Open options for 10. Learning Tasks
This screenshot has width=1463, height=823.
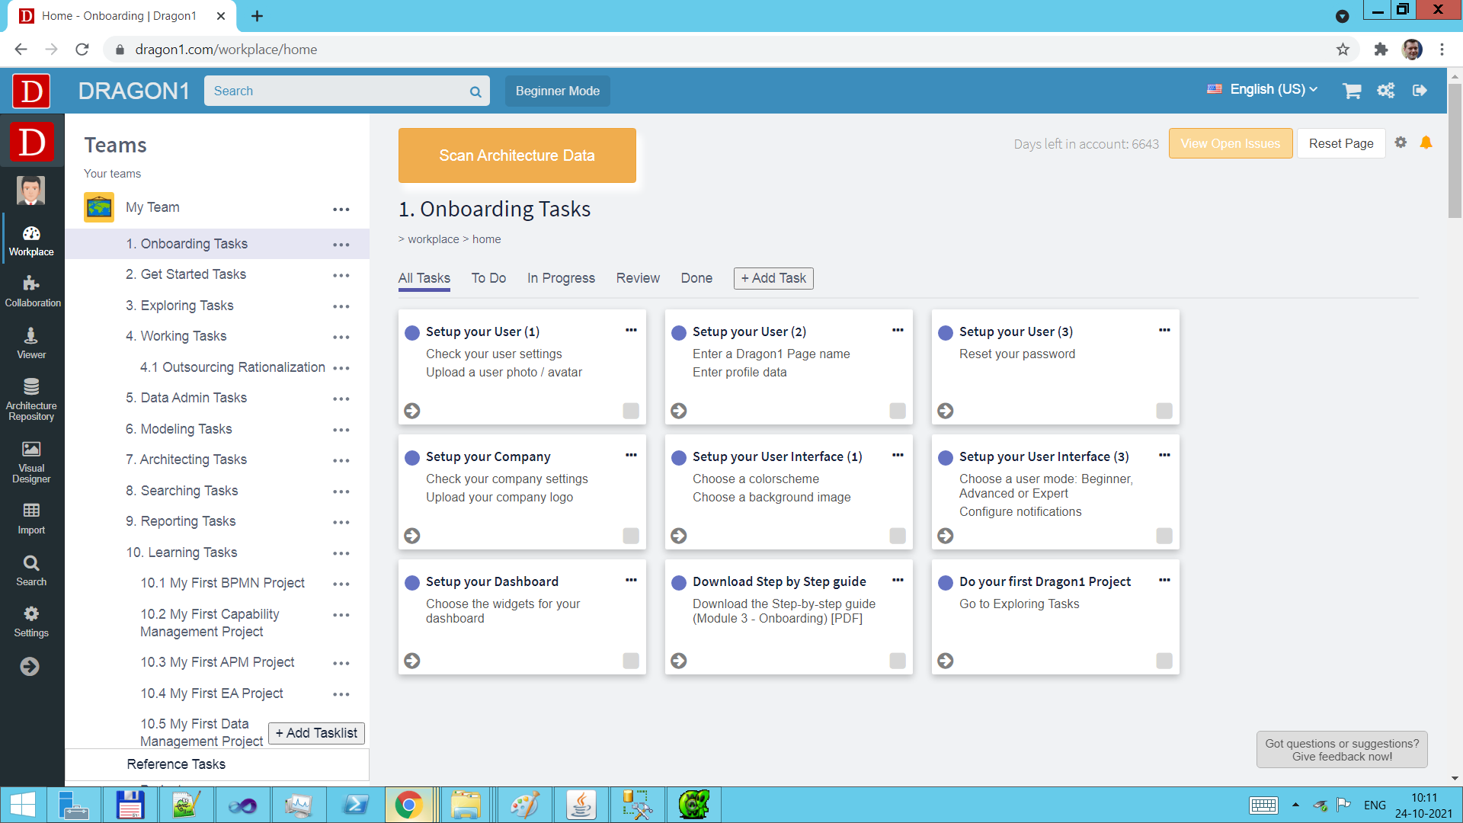pos(341,554)
